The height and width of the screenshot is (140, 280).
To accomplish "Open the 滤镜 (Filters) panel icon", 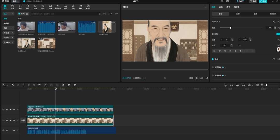I will (x=66, y=6).
